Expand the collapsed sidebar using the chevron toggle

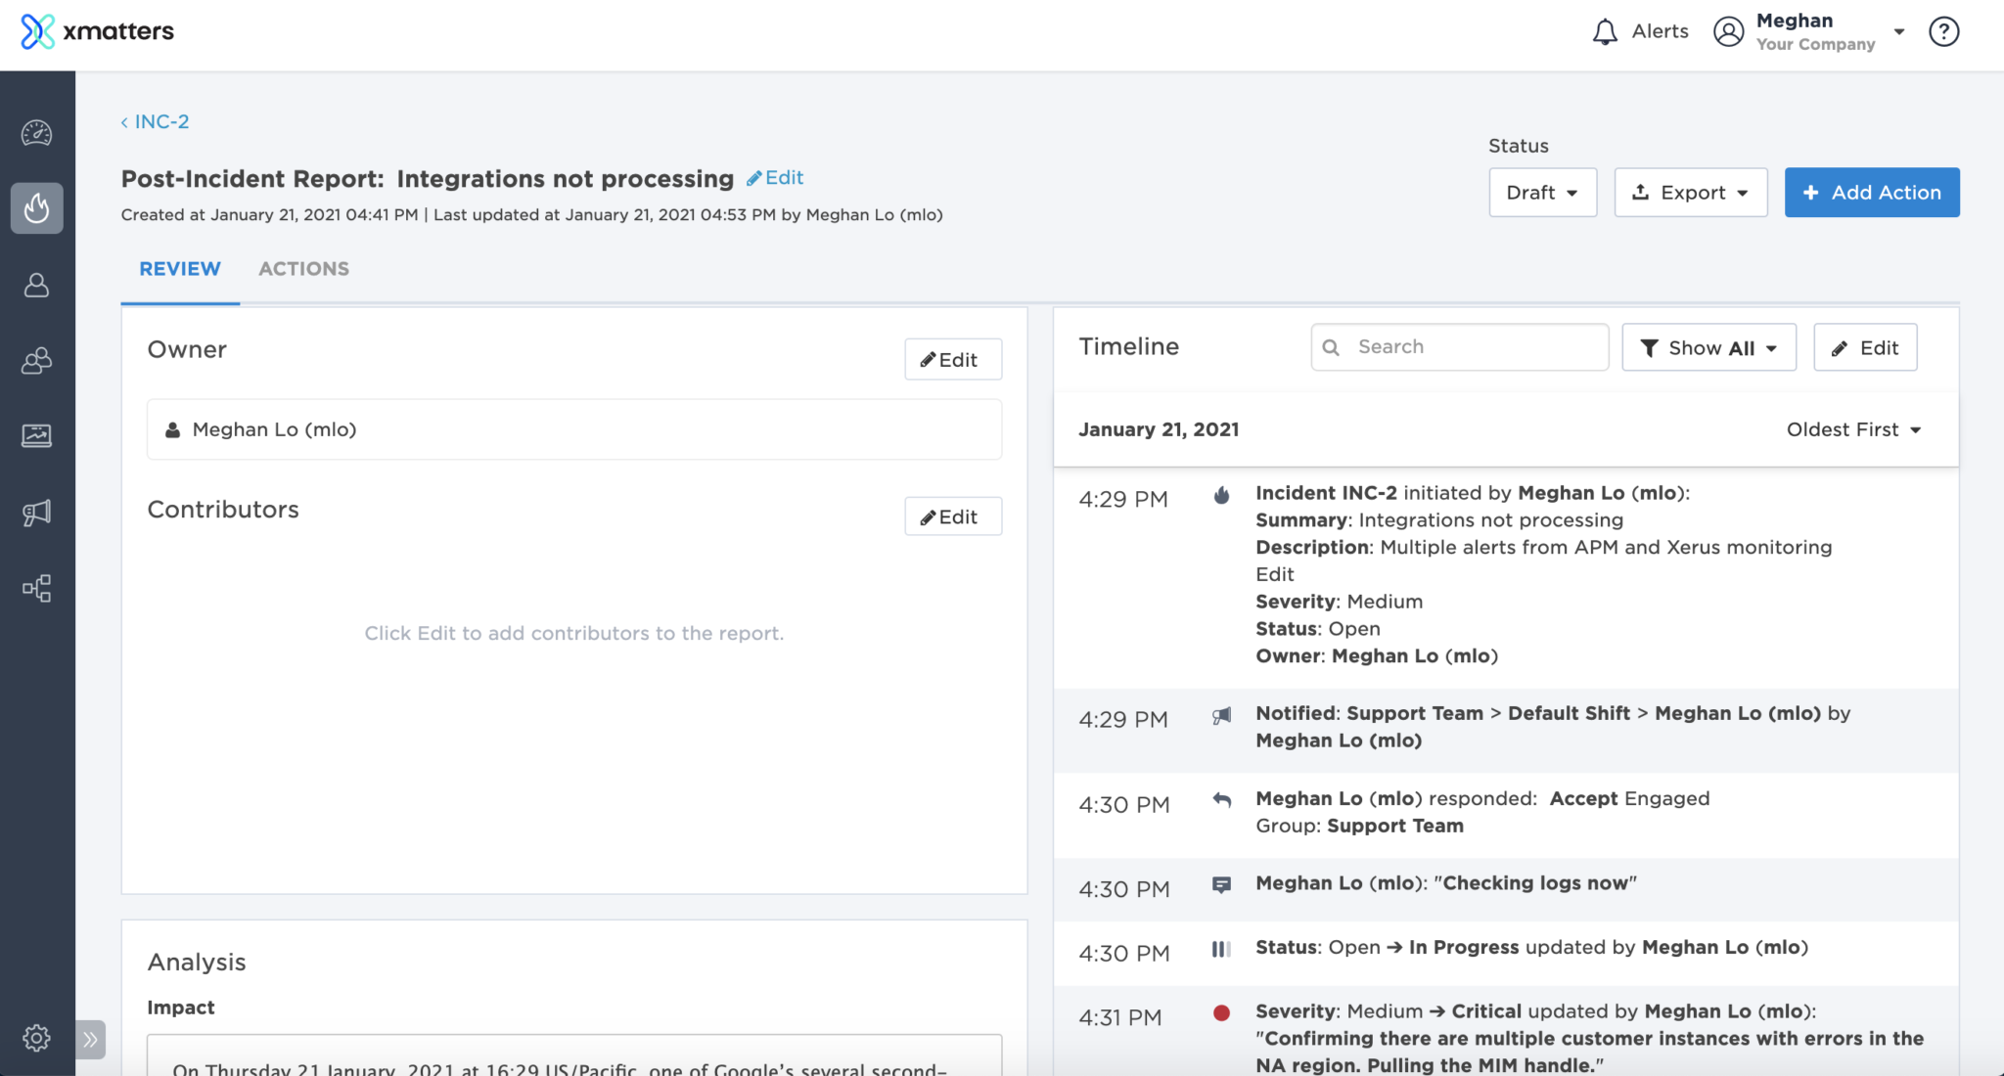[90, 1039]
